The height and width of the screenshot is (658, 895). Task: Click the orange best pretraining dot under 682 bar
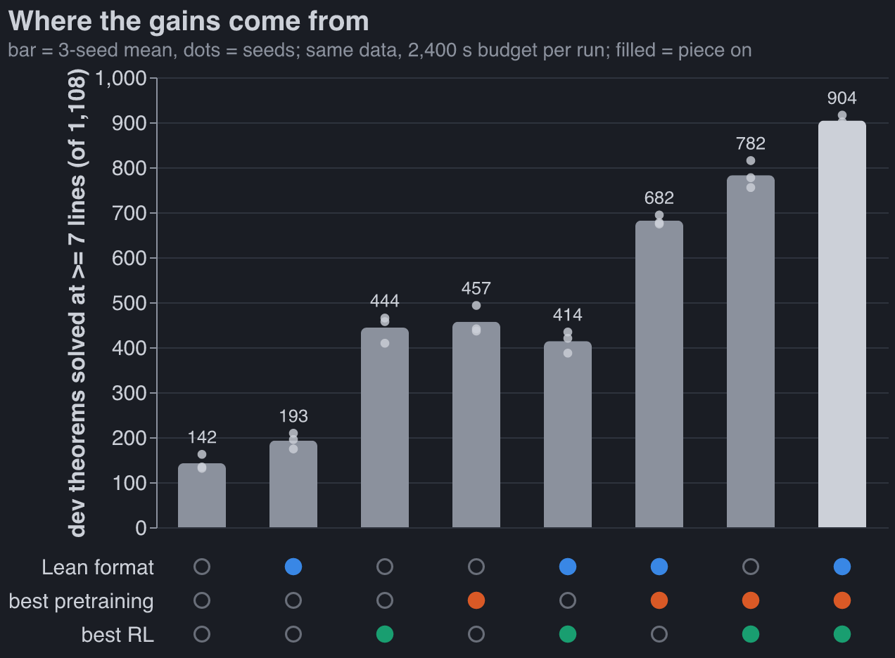[659, 600]
